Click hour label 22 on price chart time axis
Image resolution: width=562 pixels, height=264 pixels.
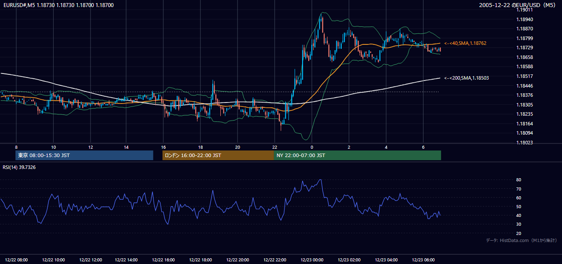pyautogui.click(x=274, y=147)
